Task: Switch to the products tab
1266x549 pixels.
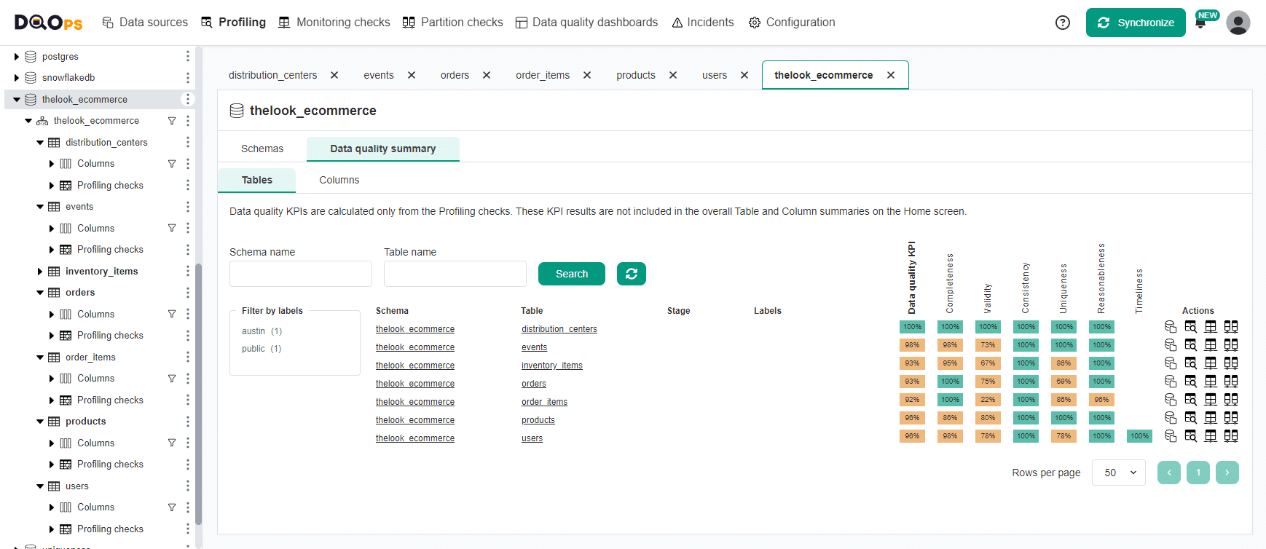Action: [636, 75]
